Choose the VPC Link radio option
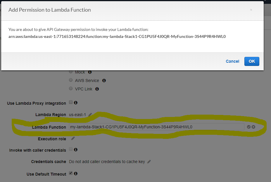This screenshot has height=182, width=271. tap(71, 88)
